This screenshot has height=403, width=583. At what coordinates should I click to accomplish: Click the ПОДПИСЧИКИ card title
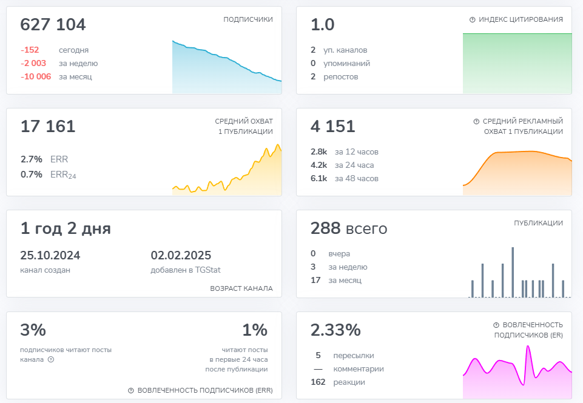click(248, 19)
